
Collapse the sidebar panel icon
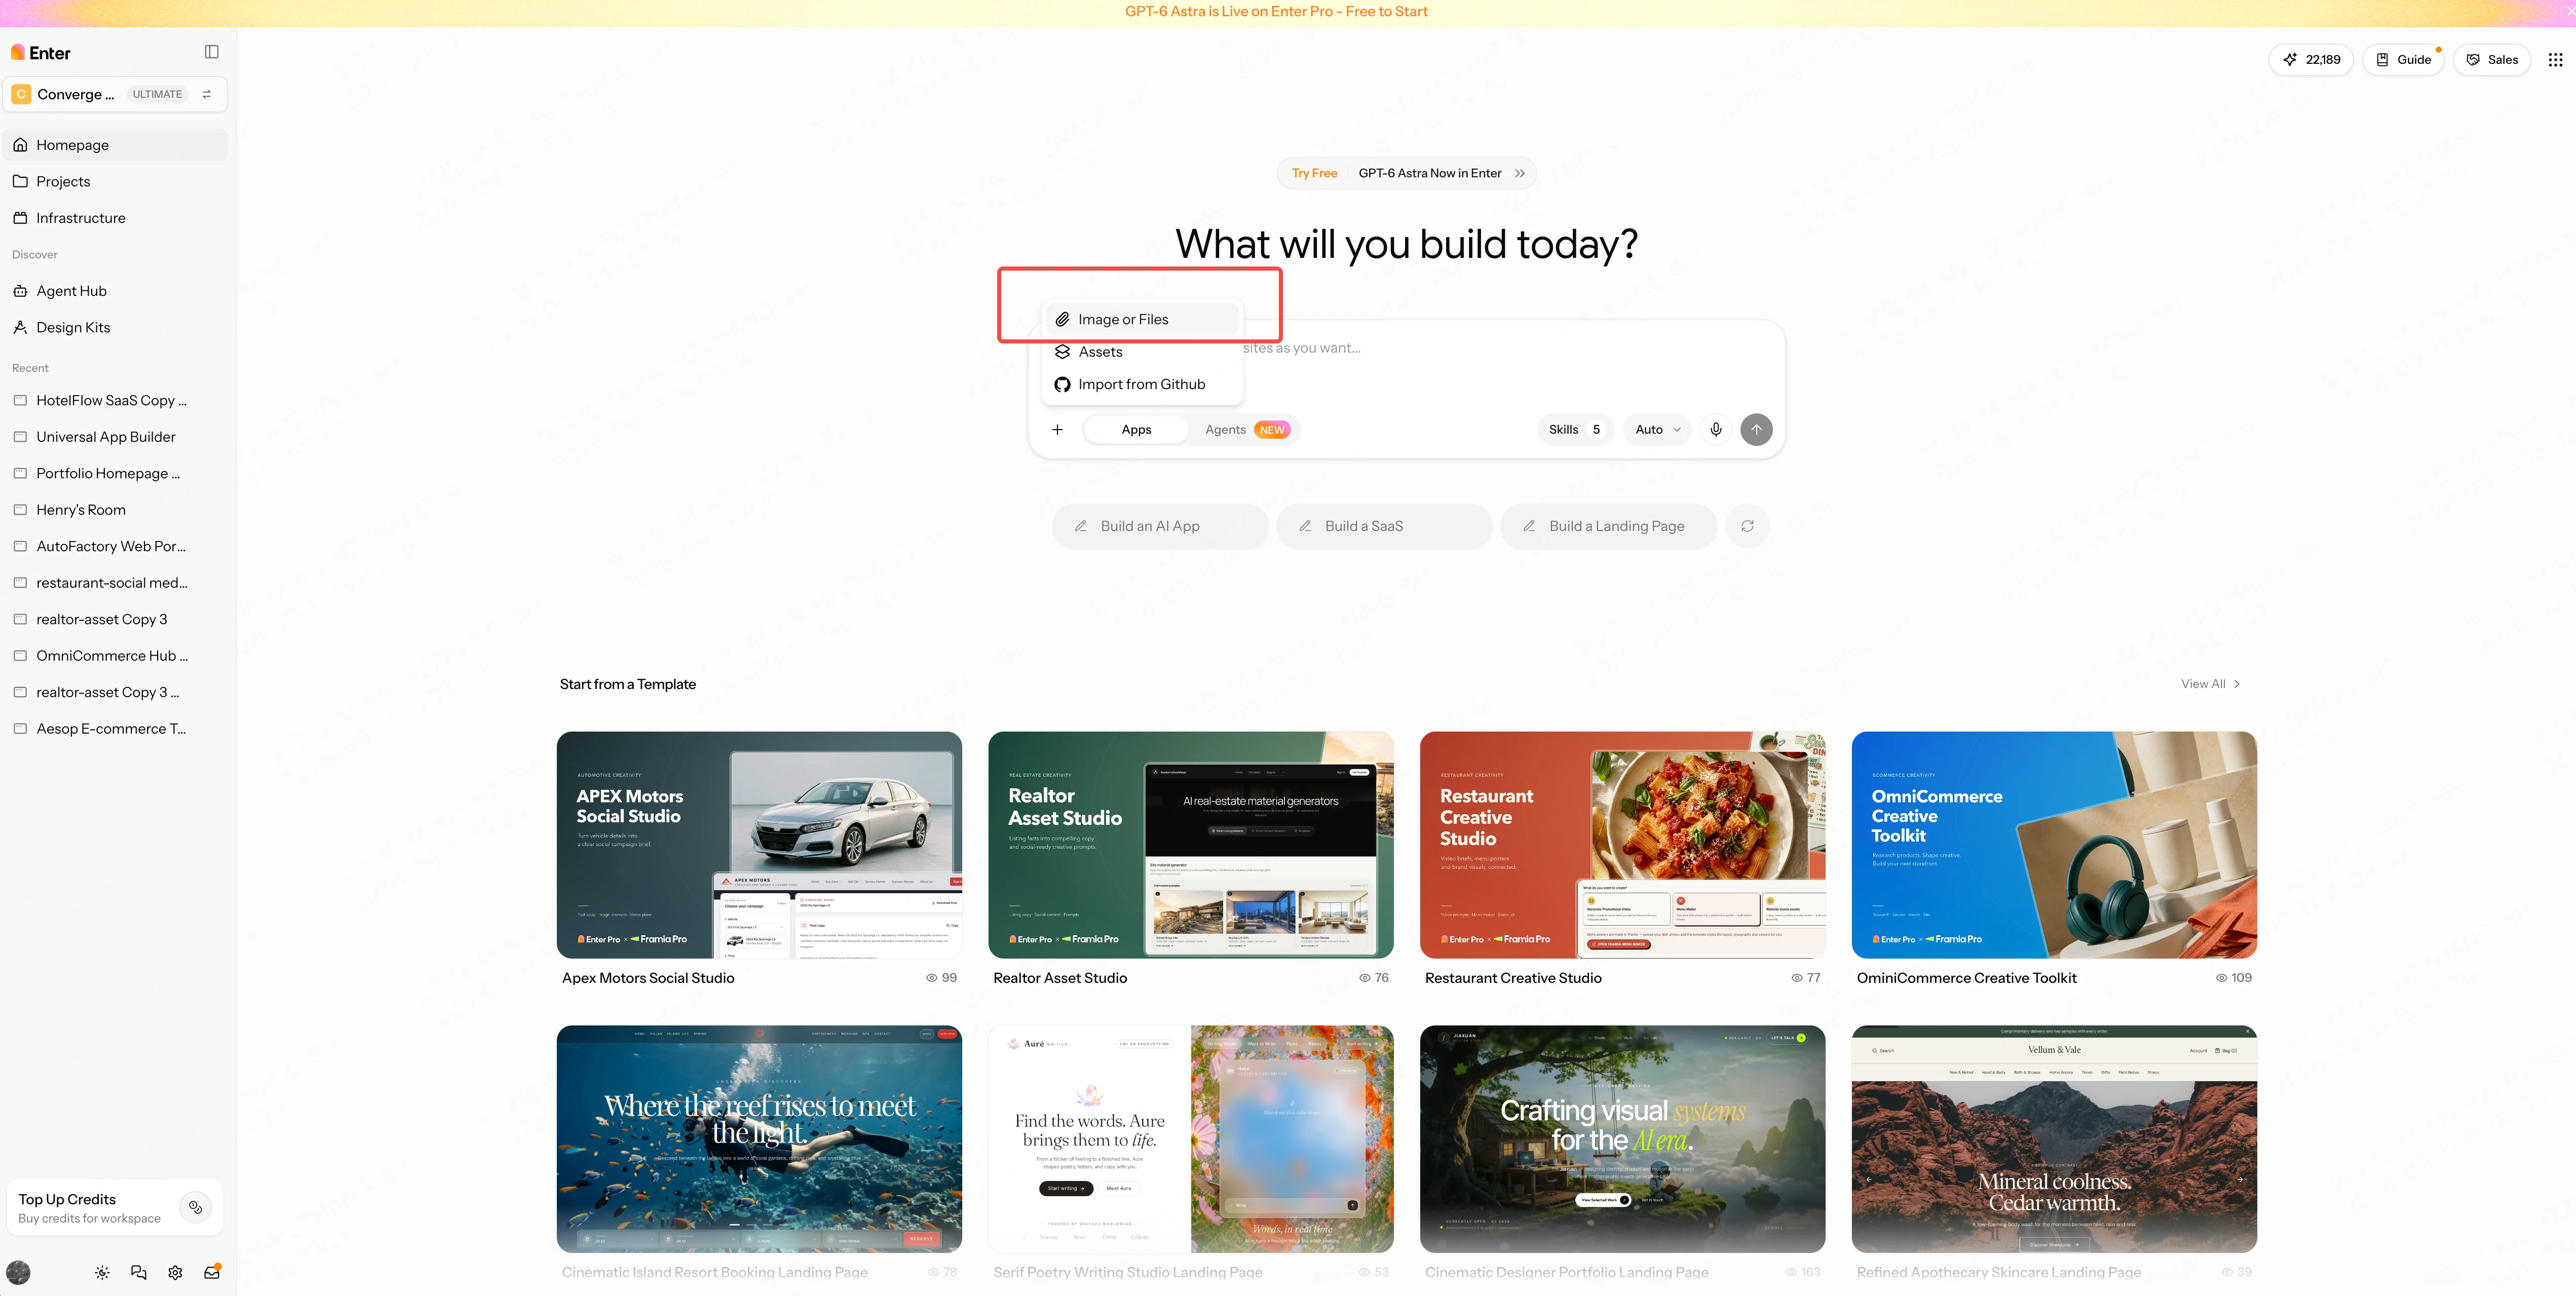[211, 52]
